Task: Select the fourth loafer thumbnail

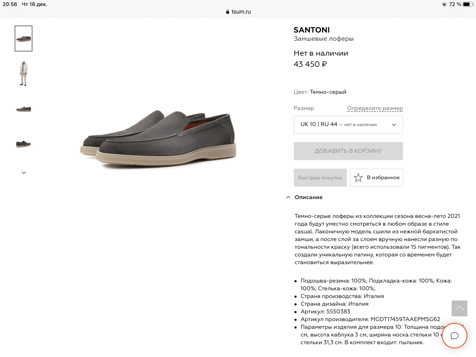Action: [23, 144]
